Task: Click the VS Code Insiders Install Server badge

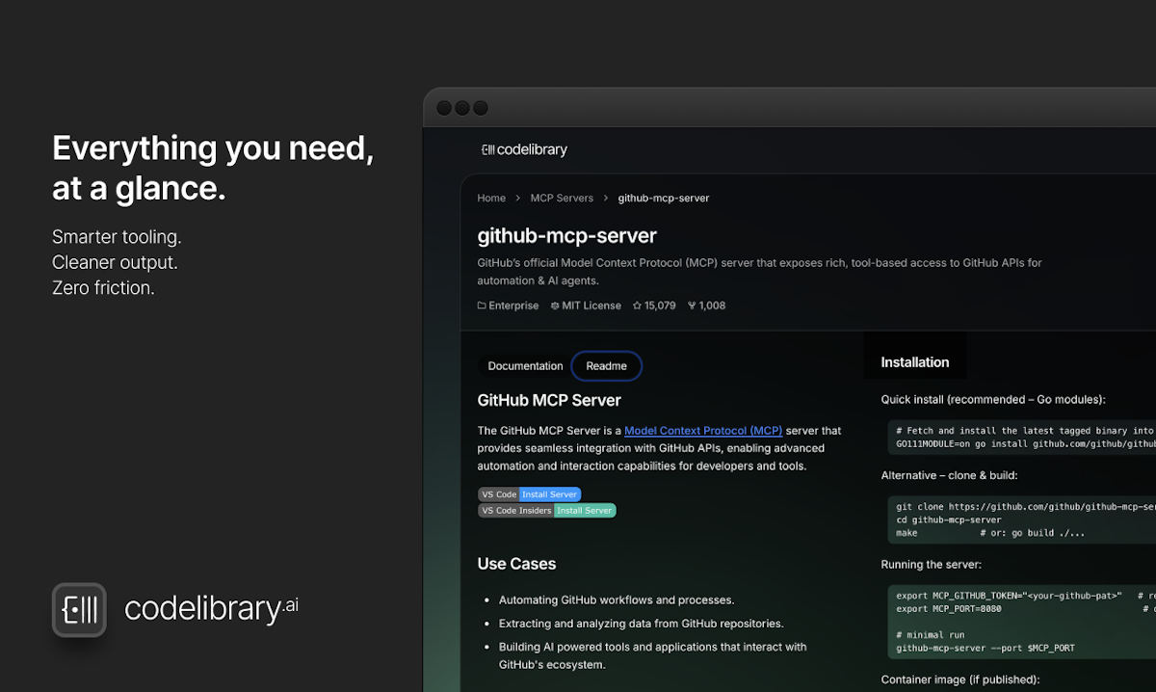Action: (x=547, y=511)
